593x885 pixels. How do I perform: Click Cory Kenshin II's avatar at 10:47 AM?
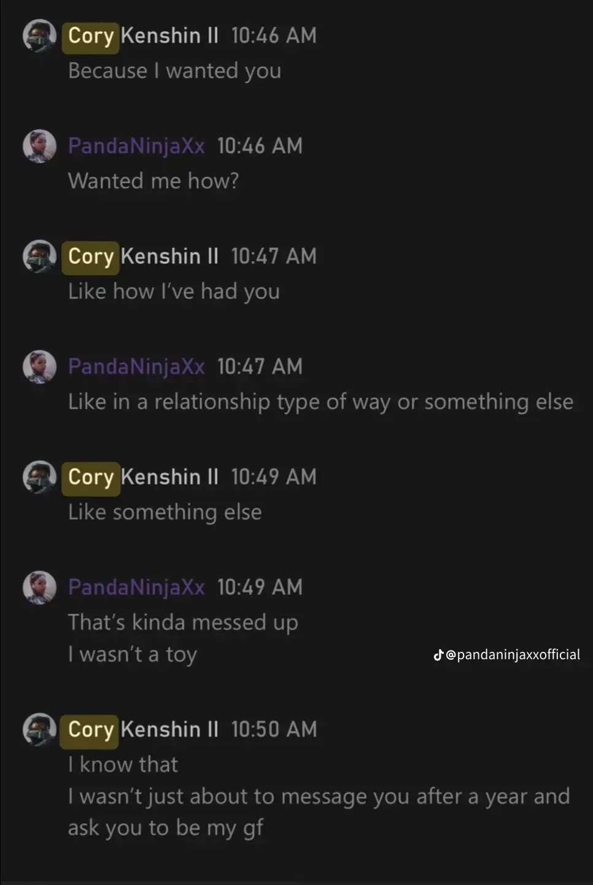click(39, 257)
